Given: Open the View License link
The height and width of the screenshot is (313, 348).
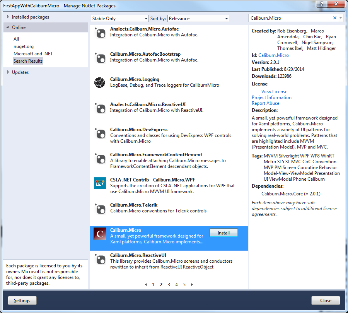Looking at the screenshot, I should [274, 92].
